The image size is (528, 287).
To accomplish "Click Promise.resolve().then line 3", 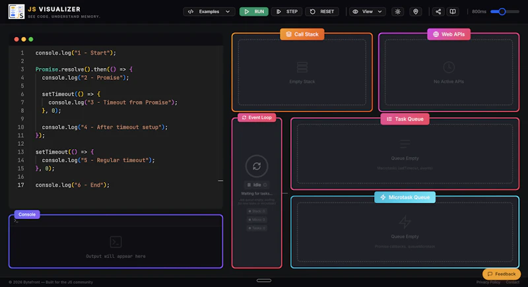I will tap(84, 69).
